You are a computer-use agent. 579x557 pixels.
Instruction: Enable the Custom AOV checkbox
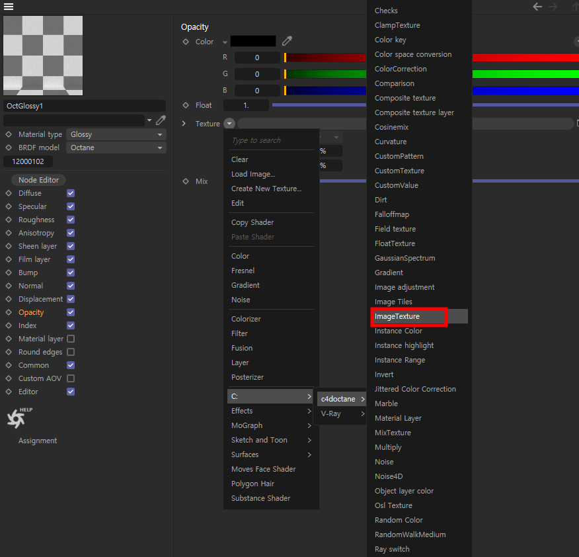pos(71,378)
